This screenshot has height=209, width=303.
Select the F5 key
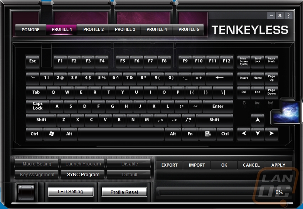123,62
